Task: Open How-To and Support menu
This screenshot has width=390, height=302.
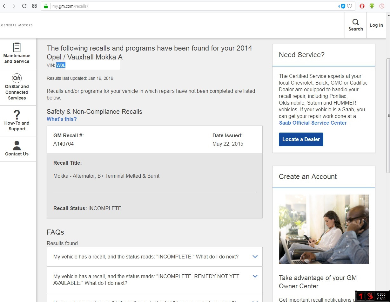Action: [17, 121]
